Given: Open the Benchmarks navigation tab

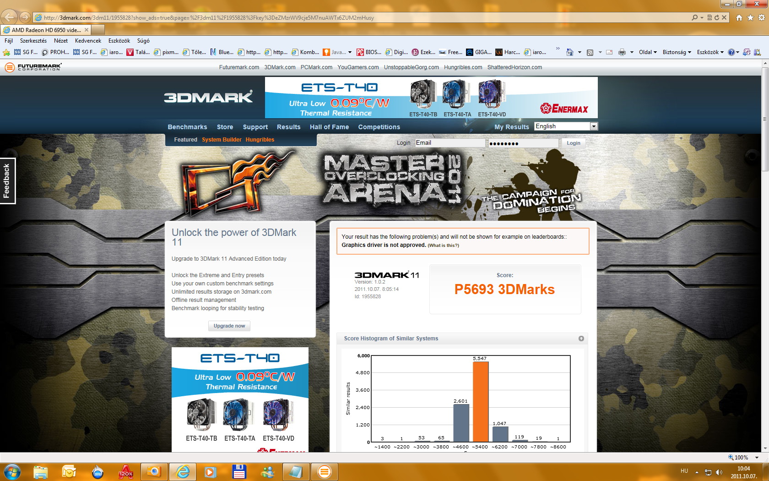Looking at the screenshot, I should coord(187,127).
